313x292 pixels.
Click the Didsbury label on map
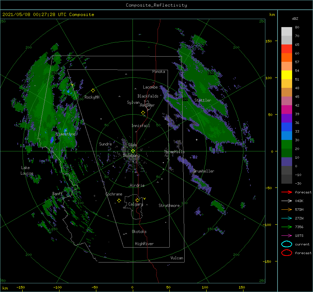[x=131, y=156]
